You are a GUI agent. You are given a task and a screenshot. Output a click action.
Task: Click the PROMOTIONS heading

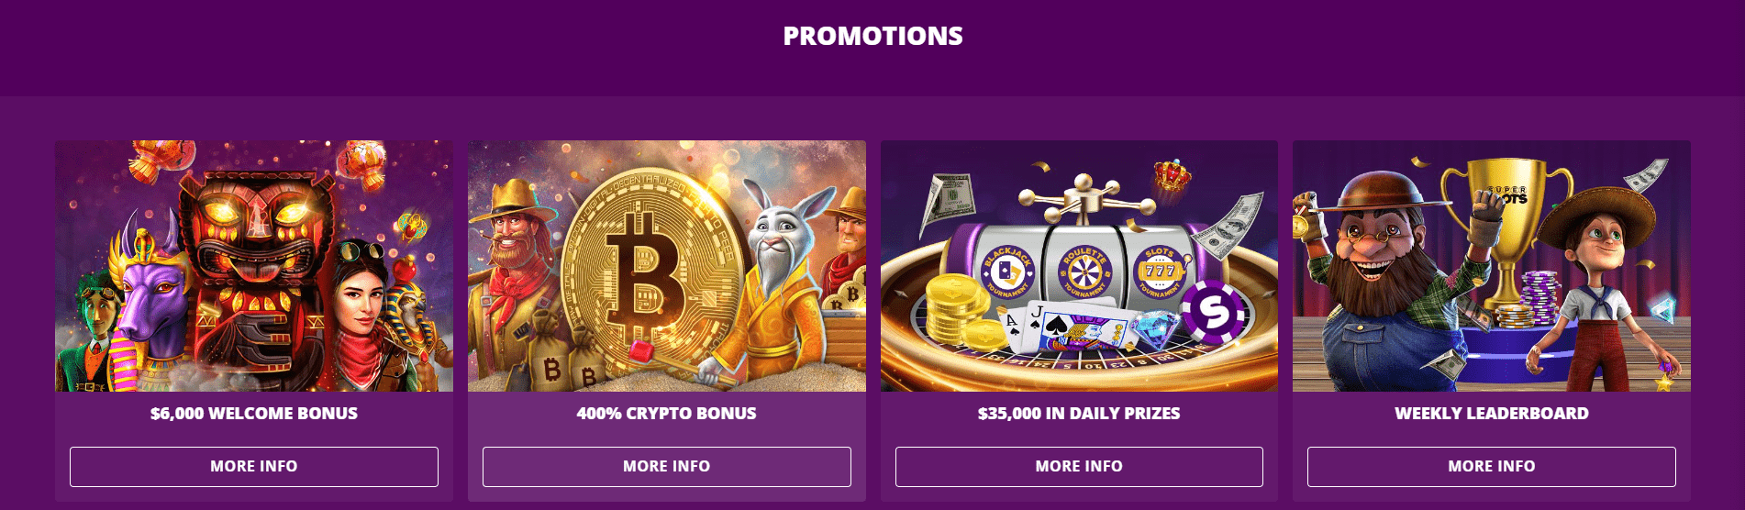[x=872, y=36]
